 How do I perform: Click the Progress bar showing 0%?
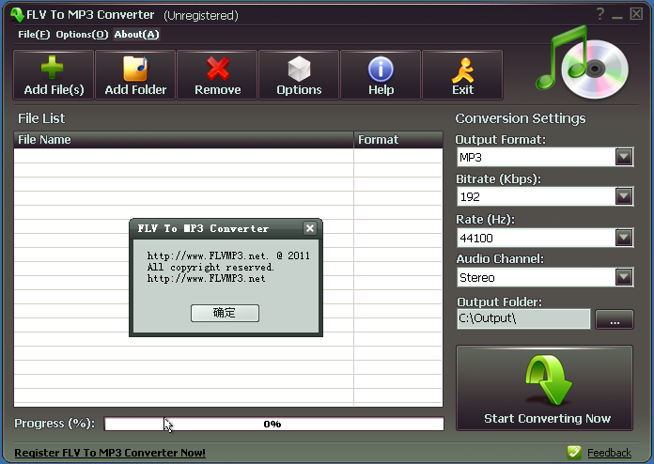click(x=274, y=424)
